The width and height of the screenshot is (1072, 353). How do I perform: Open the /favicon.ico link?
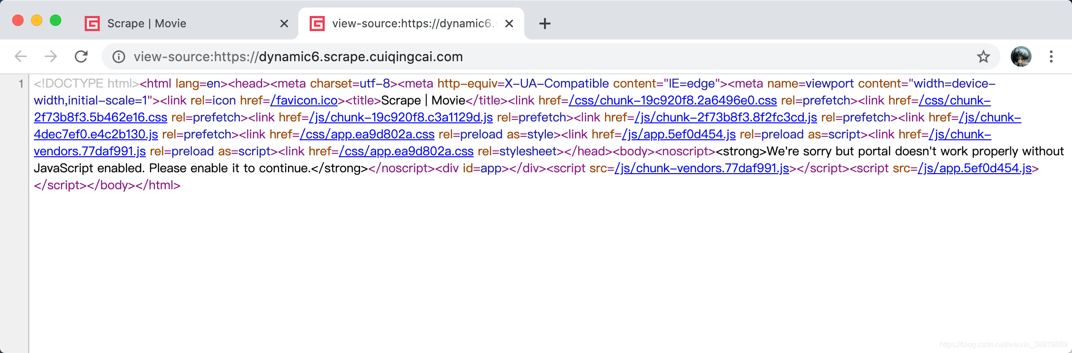click(304, 100)
